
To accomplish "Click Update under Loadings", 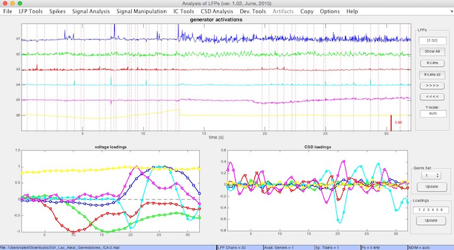I will [431, 220].
